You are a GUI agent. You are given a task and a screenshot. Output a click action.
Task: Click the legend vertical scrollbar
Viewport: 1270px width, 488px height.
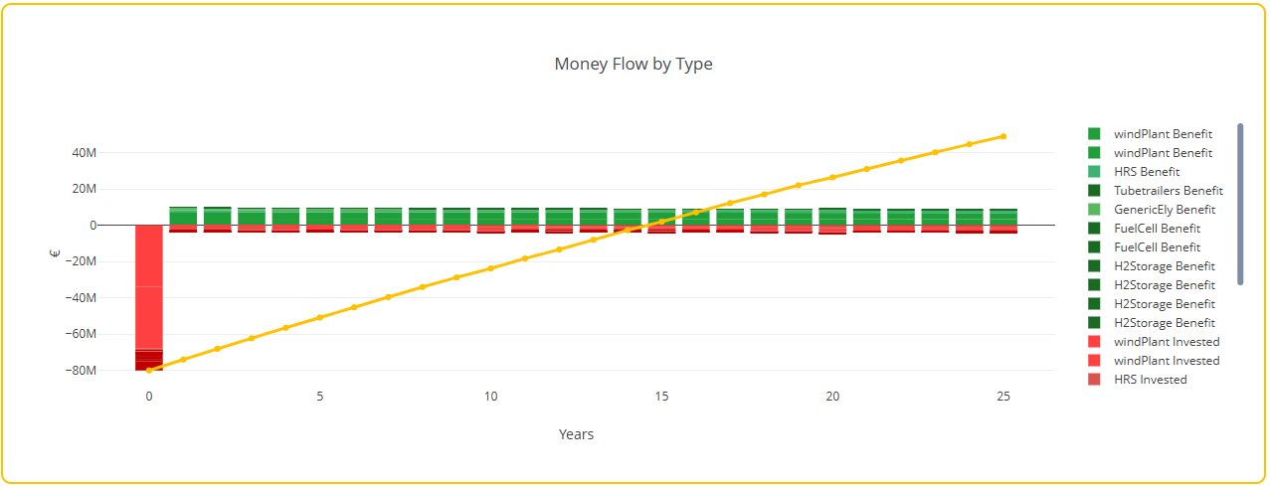click(1240, 204)
